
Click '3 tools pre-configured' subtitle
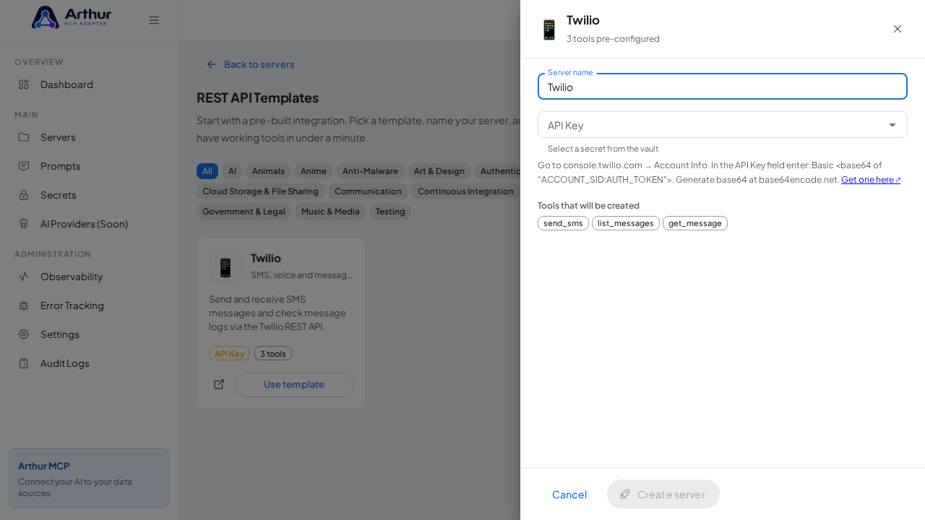click(613, 39)
